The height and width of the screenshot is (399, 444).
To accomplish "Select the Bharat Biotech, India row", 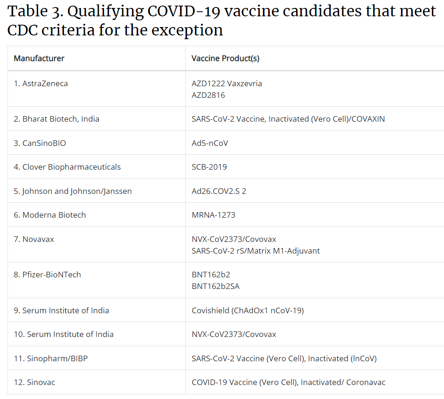I will [x=226, y=119].
